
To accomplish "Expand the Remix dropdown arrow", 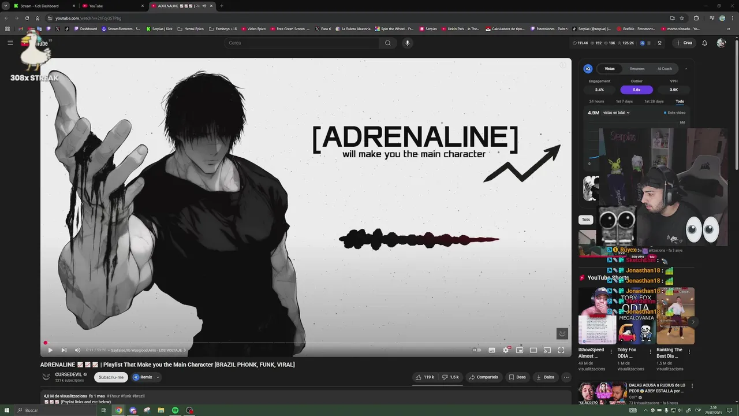I will tap(158, 377).
